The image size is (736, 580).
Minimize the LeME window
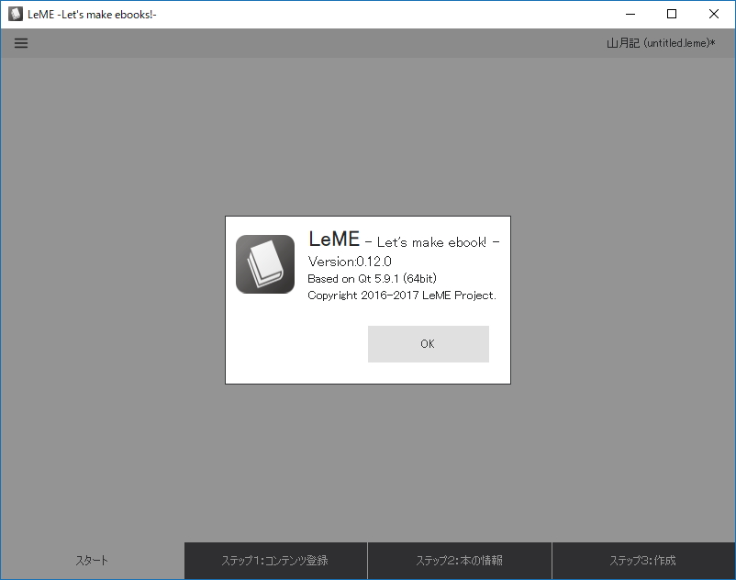(x=630, y=14)
